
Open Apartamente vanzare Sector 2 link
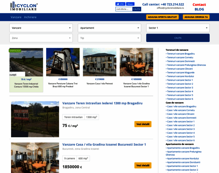(182, 170)
